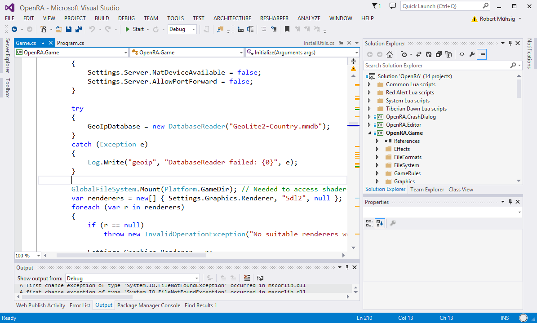Expand the Graphics folder
Viewport: 537px width, 323px height.
click(377, 181)
